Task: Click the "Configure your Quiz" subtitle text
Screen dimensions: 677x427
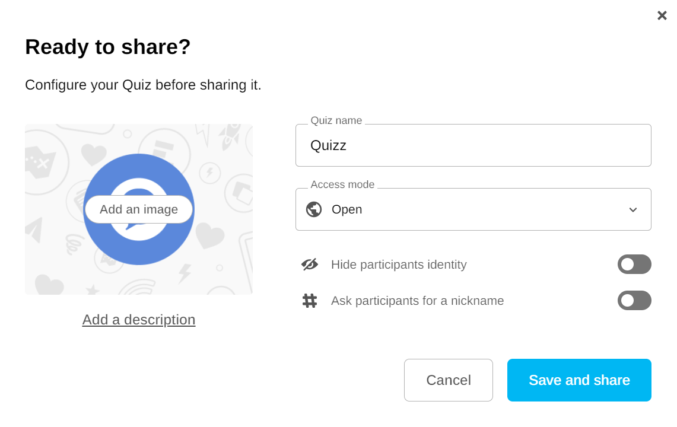Action: coord(143,85)
